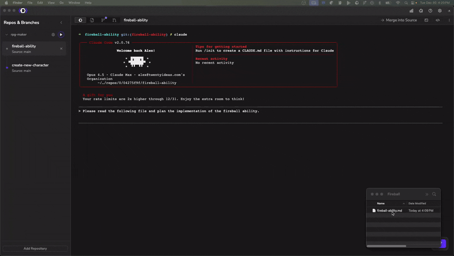Select the fireball-ability branch
454x256 pixels.
(34, 48)
